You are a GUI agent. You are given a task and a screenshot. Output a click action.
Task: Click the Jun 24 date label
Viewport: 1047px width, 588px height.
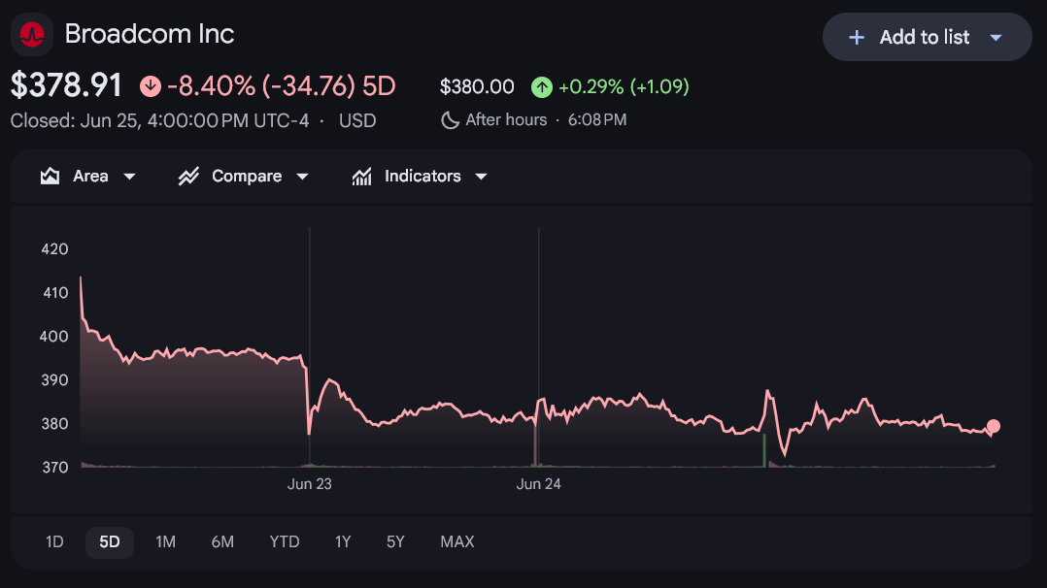click(x=538, y=484)
